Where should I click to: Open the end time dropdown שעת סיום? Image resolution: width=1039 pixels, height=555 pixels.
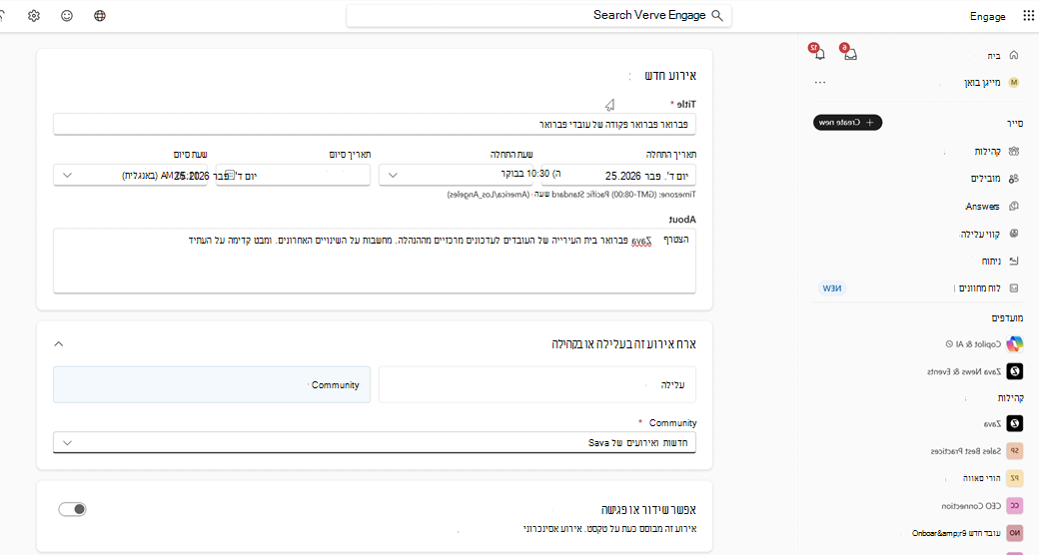pos(131,175)
